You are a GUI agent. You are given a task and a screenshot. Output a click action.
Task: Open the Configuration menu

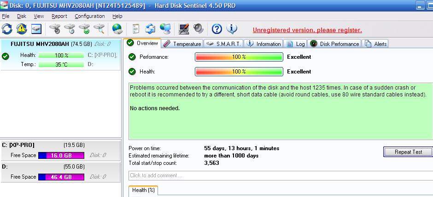coord(90,16)
